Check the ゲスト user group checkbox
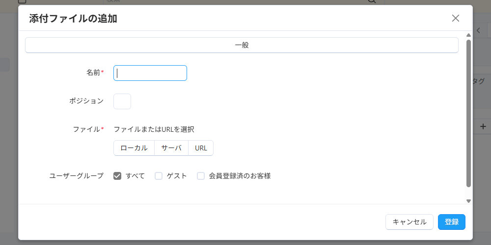The height and width of the screenshot is (245, 491). click(159, 176)
